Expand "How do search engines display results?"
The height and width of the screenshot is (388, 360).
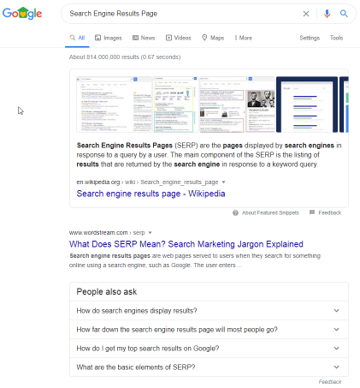point(209,311)
